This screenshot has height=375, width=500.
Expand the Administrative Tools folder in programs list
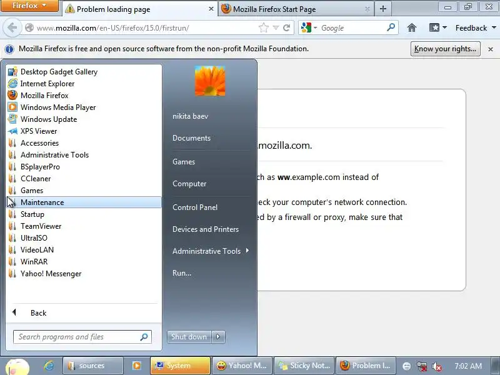pyautogui.click(x=84, y=154)
